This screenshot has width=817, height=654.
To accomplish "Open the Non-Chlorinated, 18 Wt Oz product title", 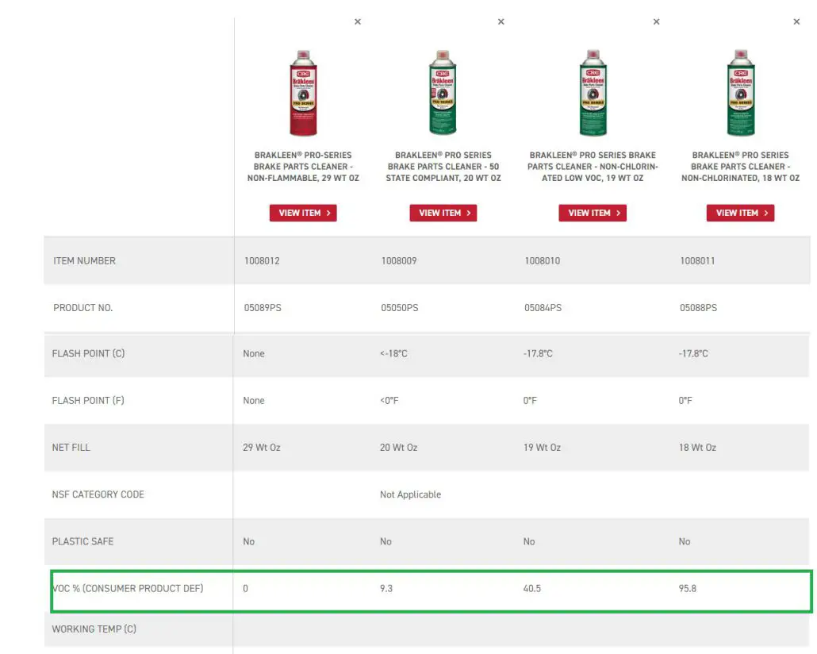I will click(740, 167).
